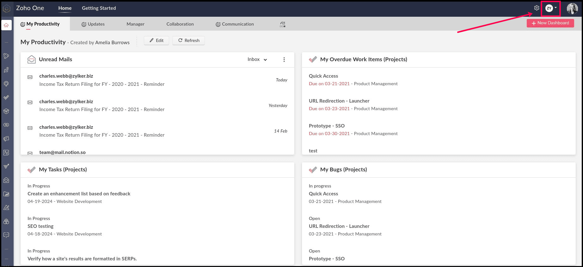
Task: Click the Yesterday email subject line
Action: pyautogui.click(x=102, y=110)
